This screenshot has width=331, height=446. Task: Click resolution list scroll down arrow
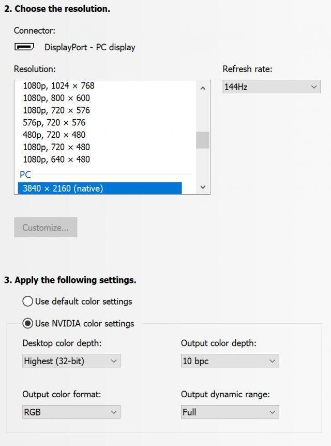tap(203, 187)
